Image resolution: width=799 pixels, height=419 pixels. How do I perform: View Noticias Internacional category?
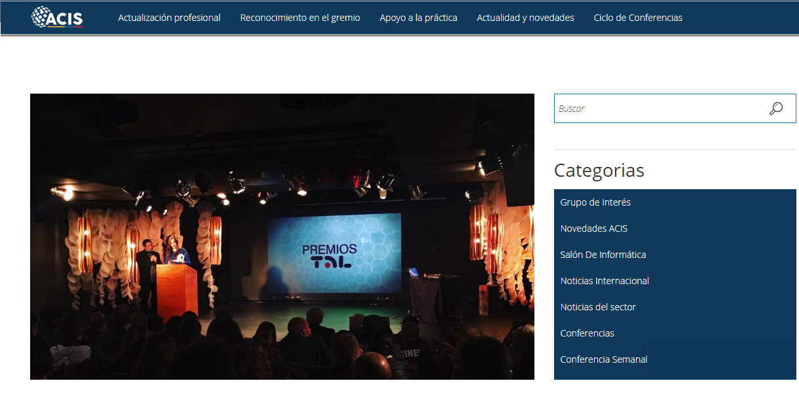[604, 281]
